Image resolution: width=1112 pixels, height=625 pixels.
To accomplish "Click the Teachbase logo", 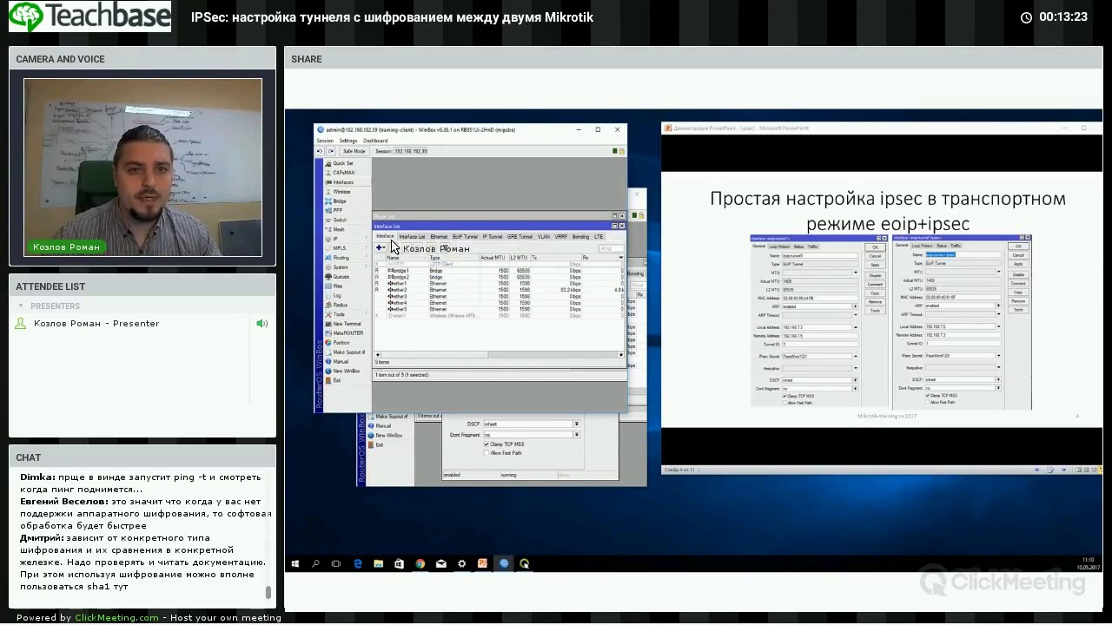I will tap(89, 16).
